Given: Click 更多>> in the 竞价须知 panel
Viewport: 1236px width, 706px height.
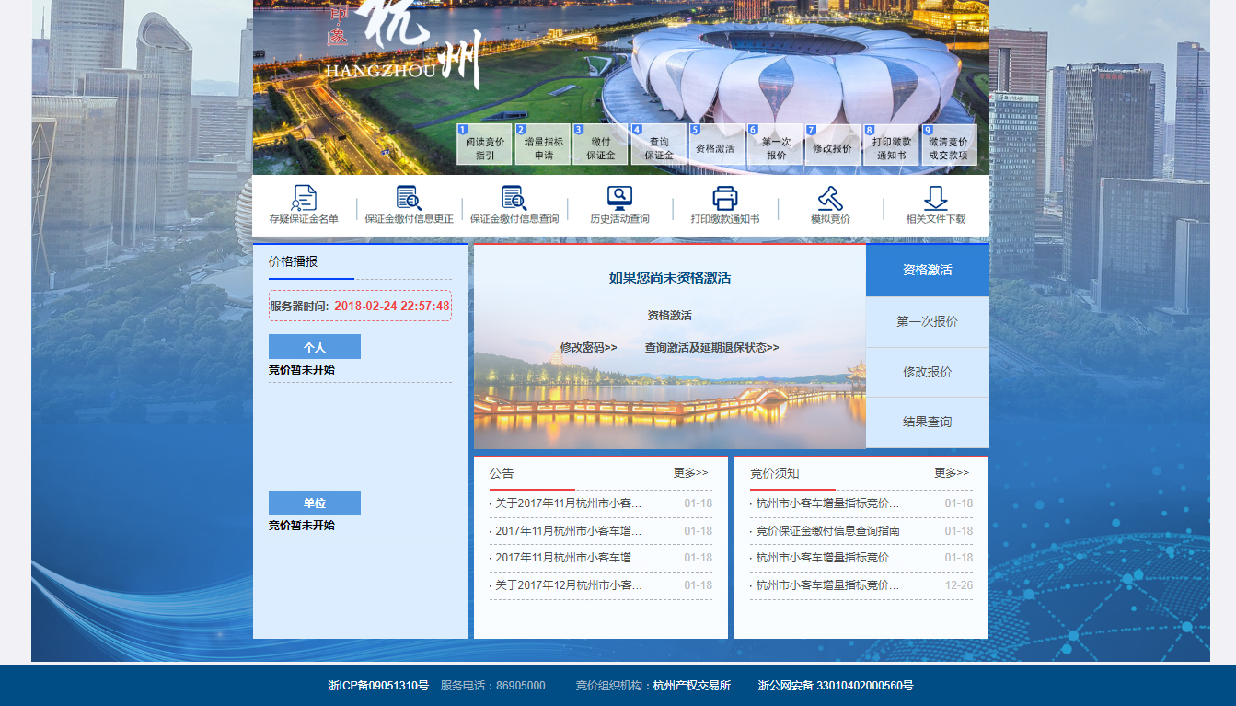Looking at the screenshot, I should [952, 473].
